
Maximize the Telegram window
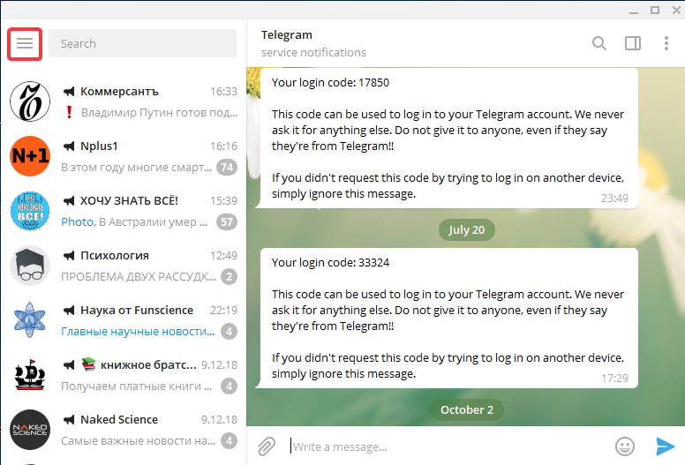pyautogui.click(x=655, y=10)
